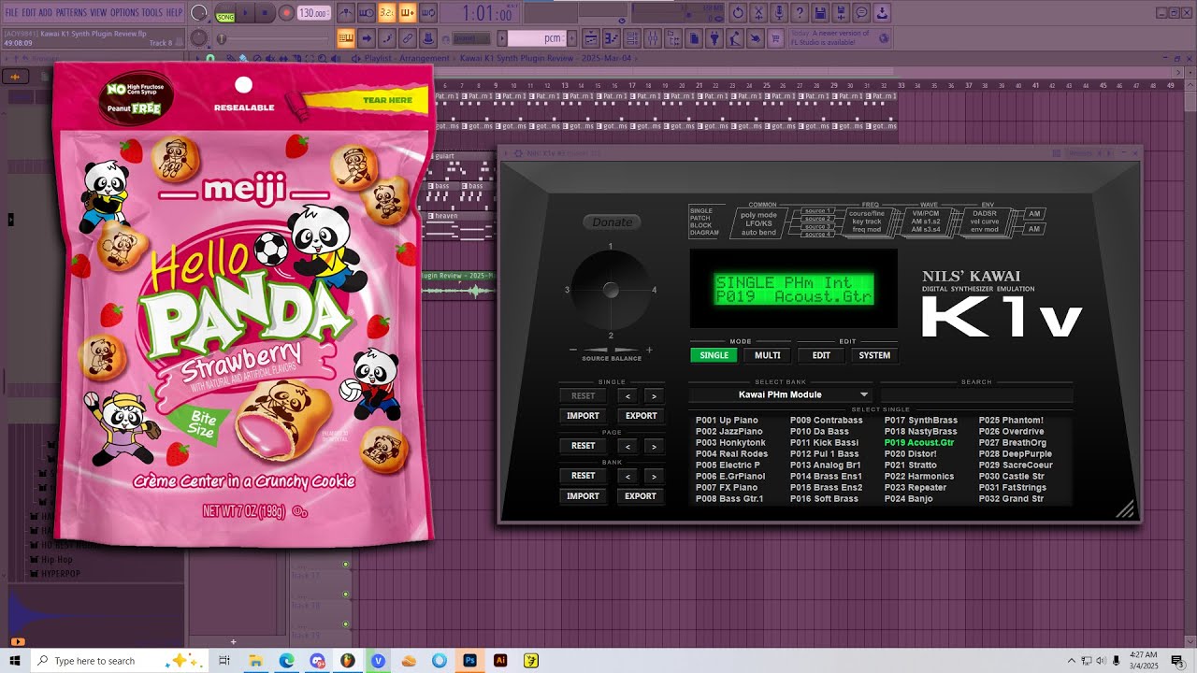Open the EDIT menu
This screenshot has height=673, width=1197.
point(30,12)
